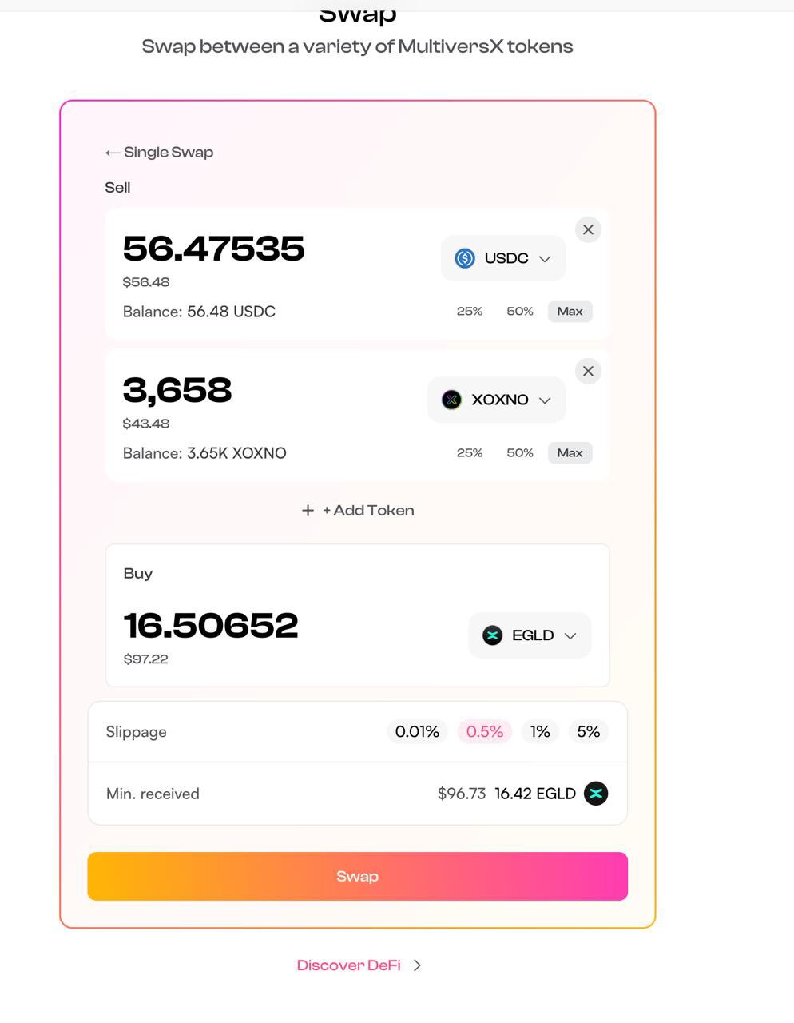Choose 5% slippage tolerance

pyautogui.click(x=588, y=732)
